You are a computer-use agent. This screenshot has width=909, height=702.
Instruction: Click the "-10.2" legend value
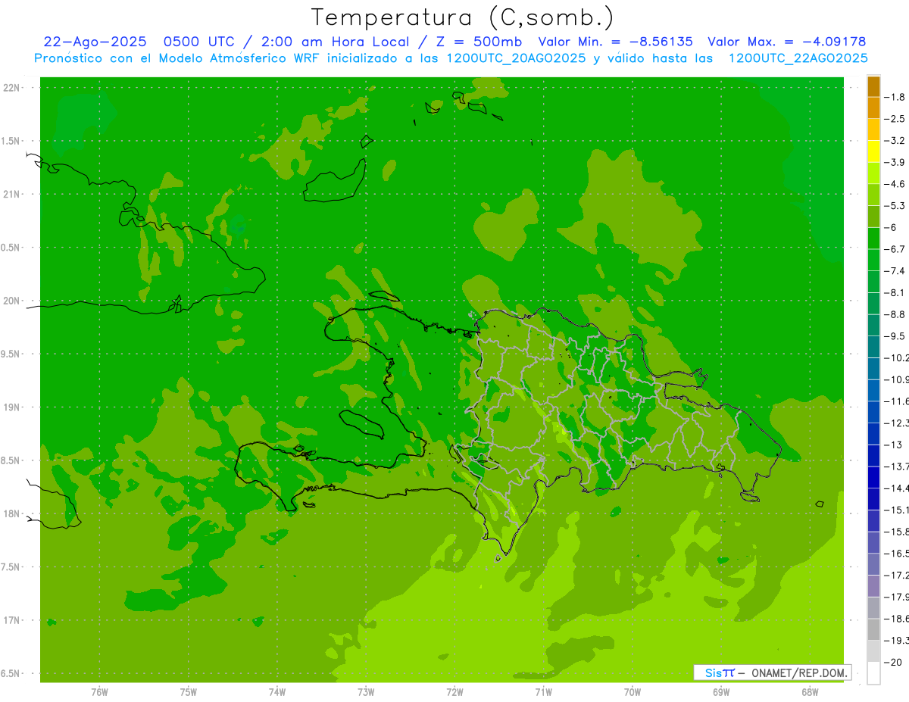(898, 357)
